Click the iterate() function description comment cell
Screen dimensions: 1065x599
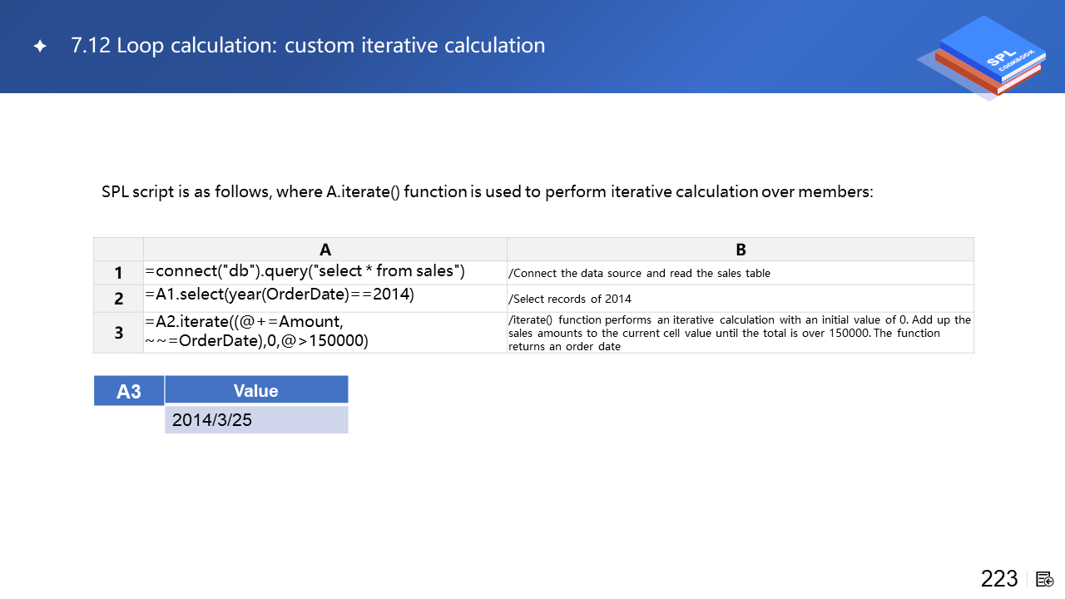pos(740,333)
